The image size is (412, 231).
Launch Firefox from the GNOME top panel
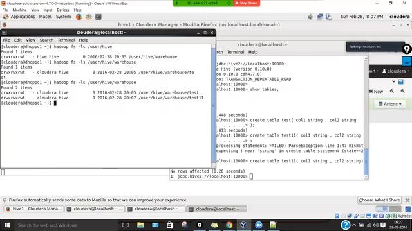79,17
